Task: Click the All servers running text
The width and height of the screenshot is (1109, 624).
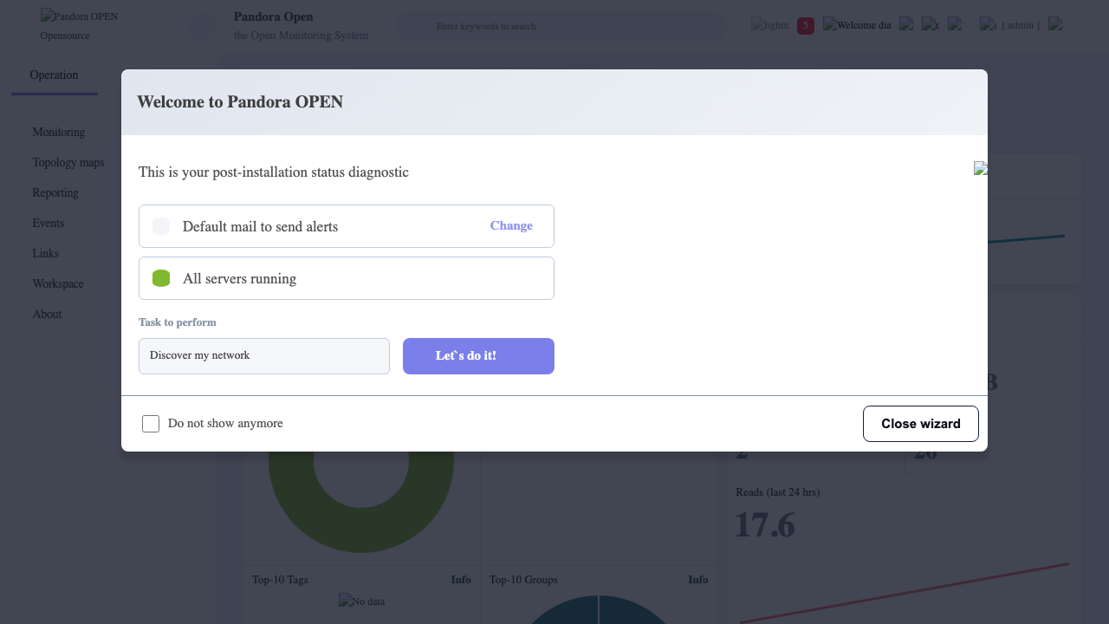Action: click(x=239, y=278)
